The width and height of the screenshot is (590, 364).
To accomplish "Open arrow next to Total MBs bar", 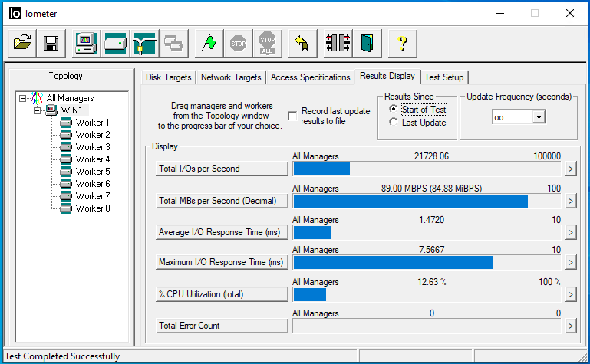I will (571, 202).
